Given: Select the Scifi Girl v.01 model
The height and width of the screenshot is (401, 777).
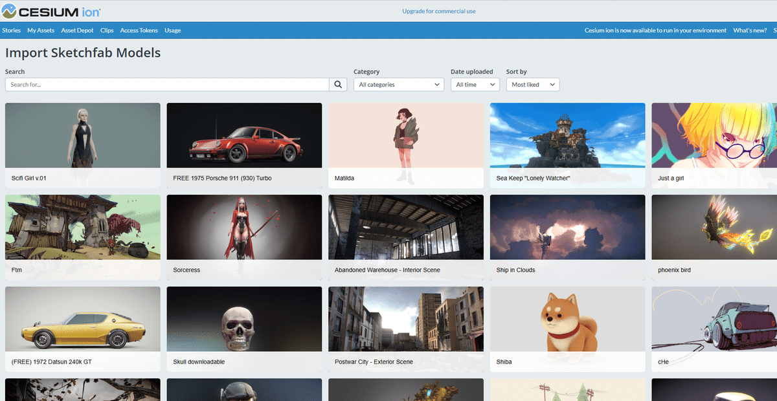Looking at the screenshot, I should (x=82, y=135).
